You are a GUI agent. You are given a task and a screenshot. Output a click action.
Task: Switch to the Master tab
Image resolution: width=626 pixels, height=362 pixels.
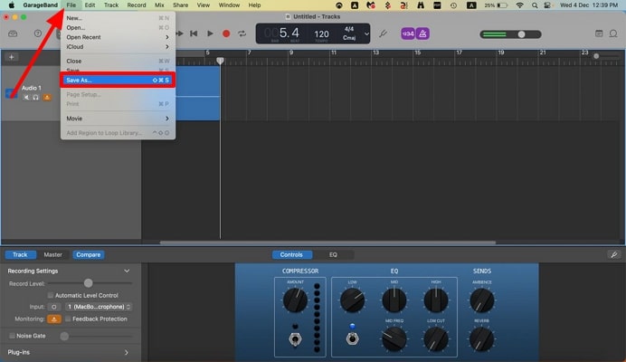tap(52, 254)
